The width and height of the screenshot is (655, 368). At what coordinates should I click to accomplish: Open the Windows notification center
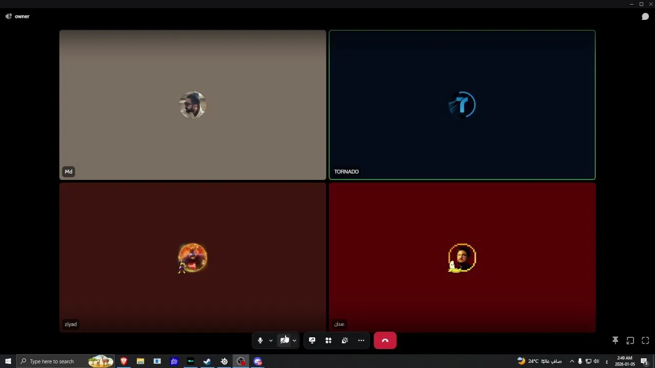645,361
